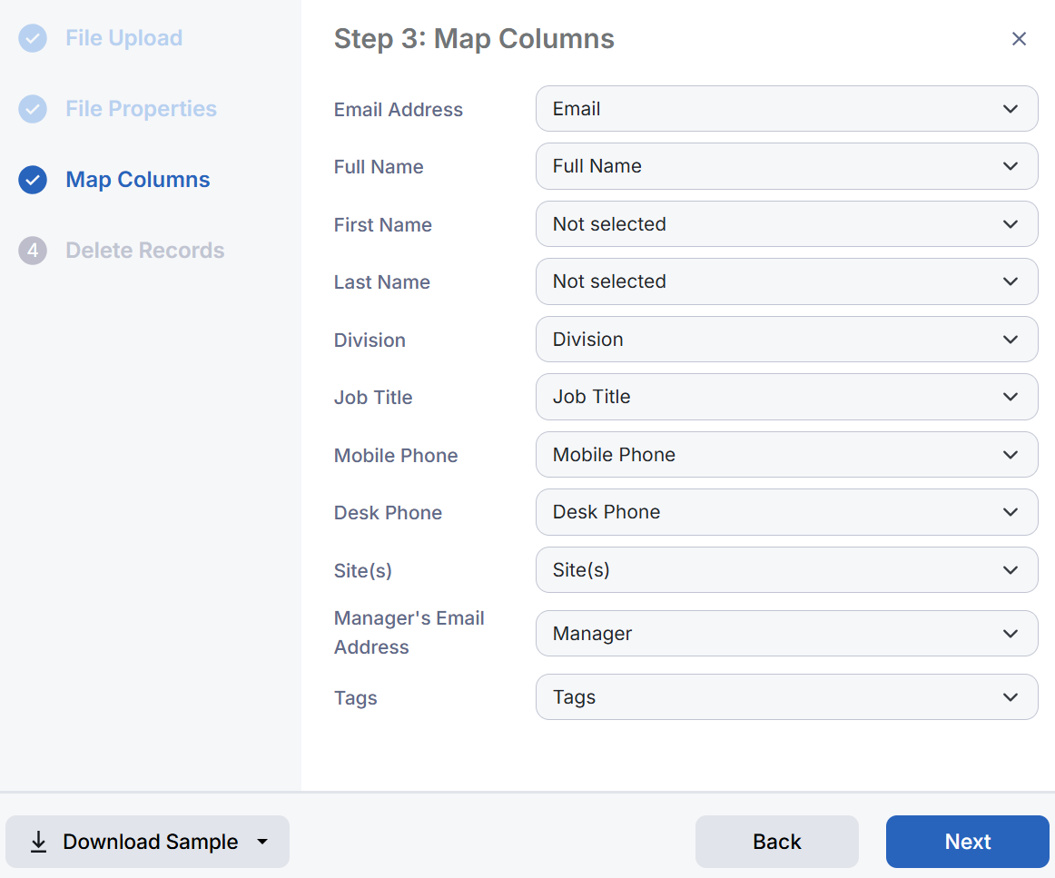
Task: Click the chevron on the Tags dropdown
Action: coord(1010,697)
